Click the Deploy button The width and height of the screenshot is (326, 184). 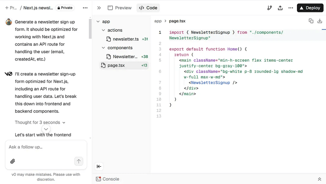[x=310, y=8]
